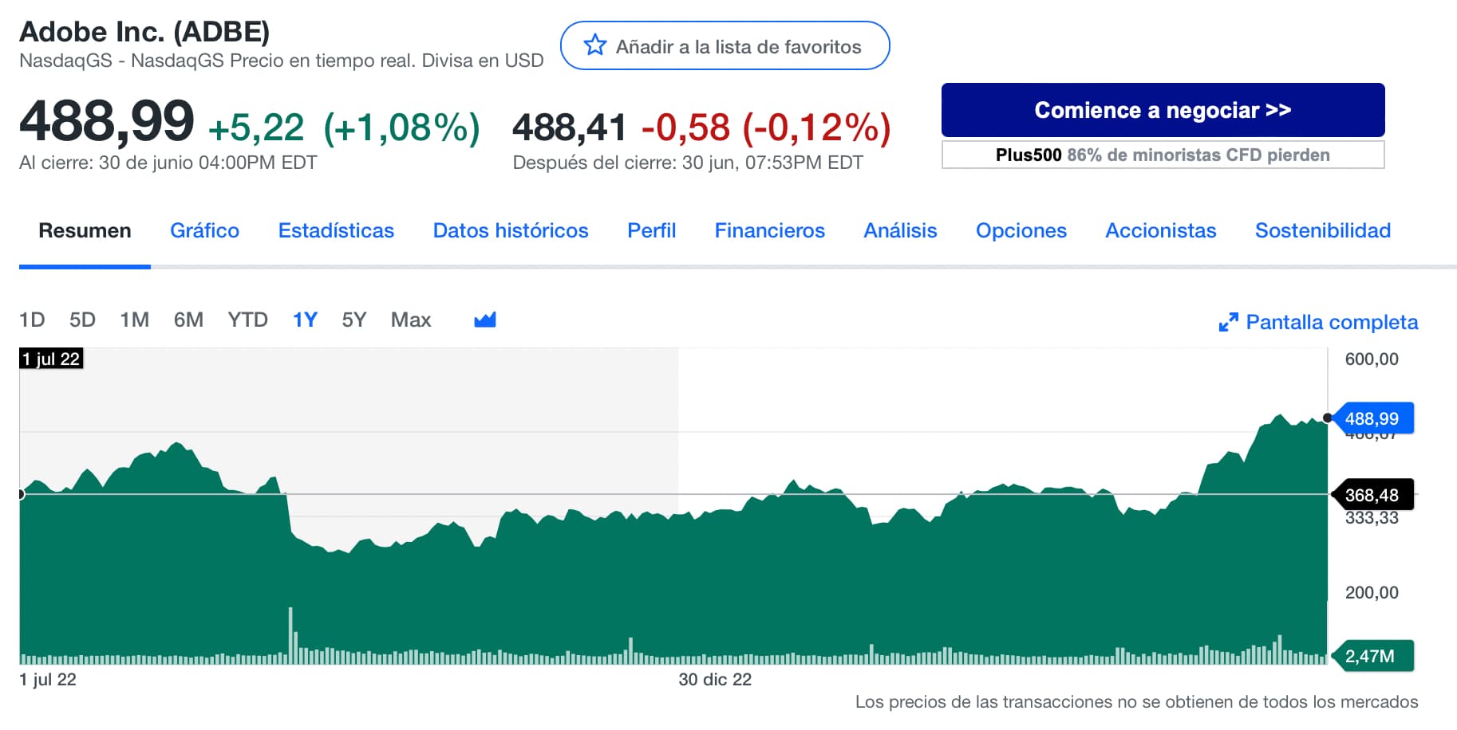The image size is (1457, 730).
Task: Click the green 2,47M volume marker
Action: (x=1372, y=656)
